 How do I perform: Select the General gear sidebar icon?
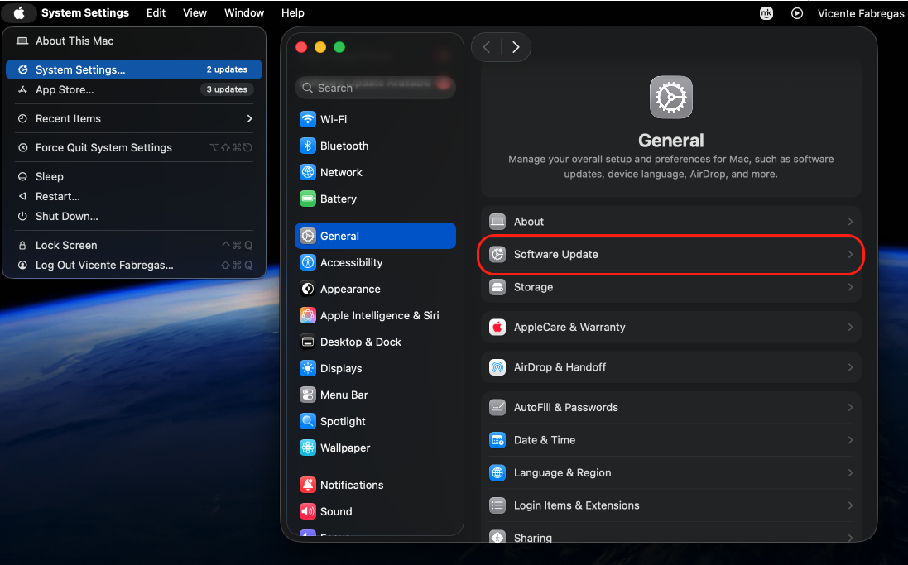coord(307,237)
